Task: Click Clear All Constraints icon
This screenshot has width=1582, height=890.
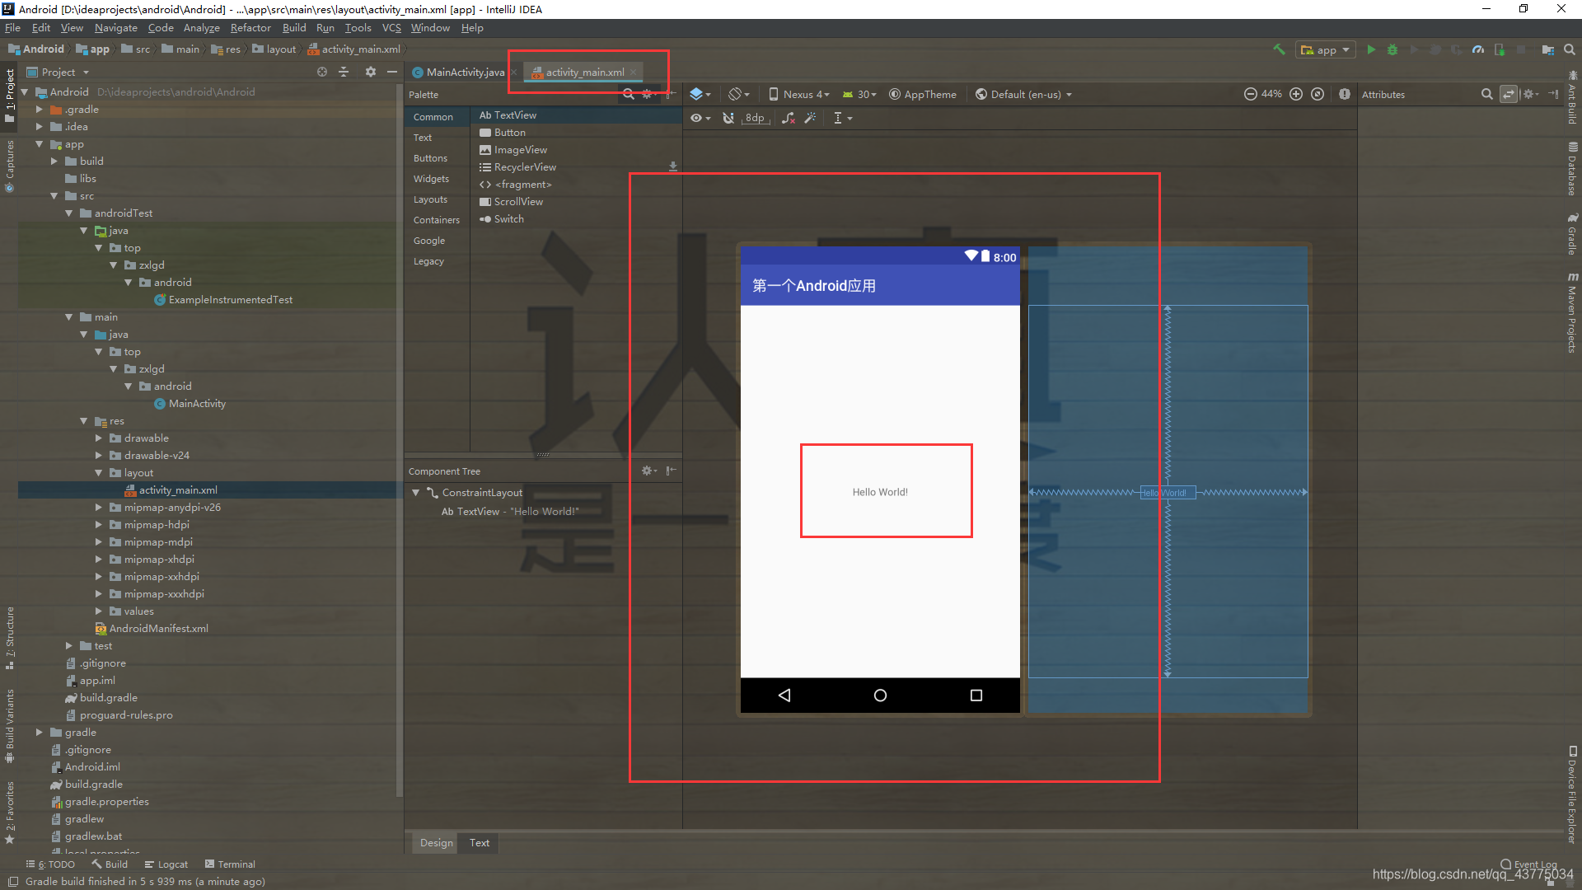Action: pos(789,118)
